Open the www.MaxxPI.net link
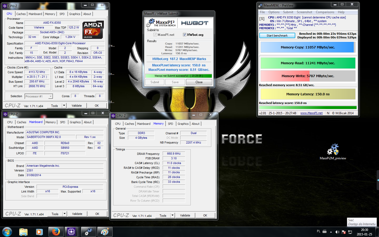Image resolution: width=379 pixels, height=237 pixels. 311,113
